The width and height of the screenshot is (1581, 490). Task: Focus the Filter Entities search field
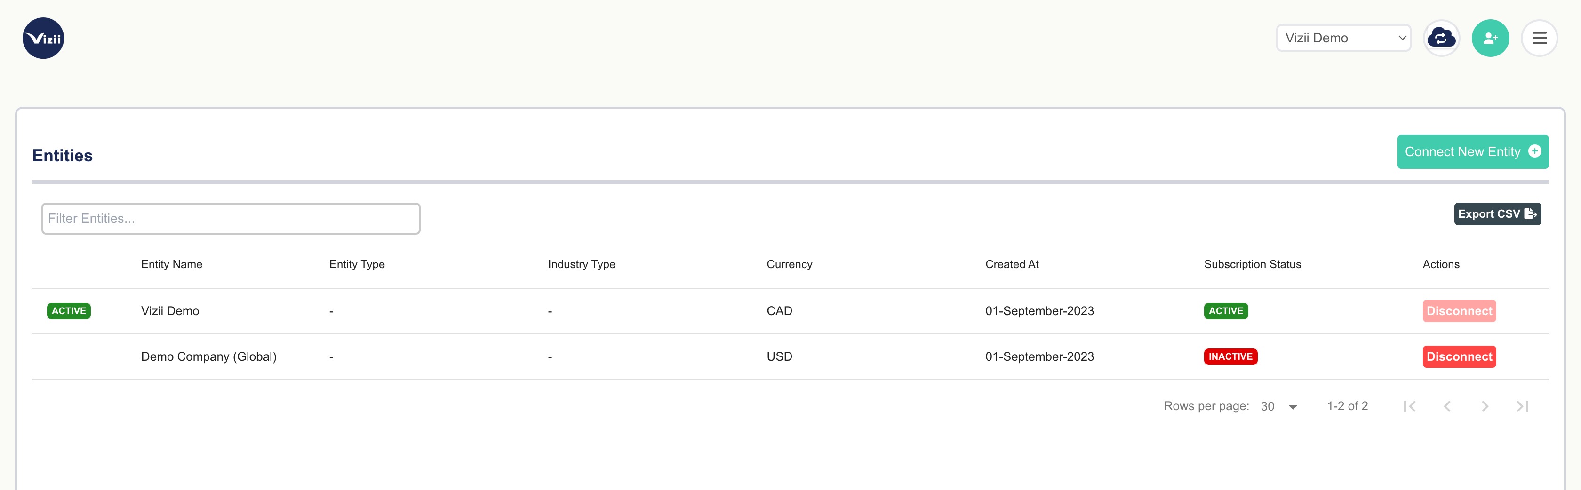[x=231, y=218]
